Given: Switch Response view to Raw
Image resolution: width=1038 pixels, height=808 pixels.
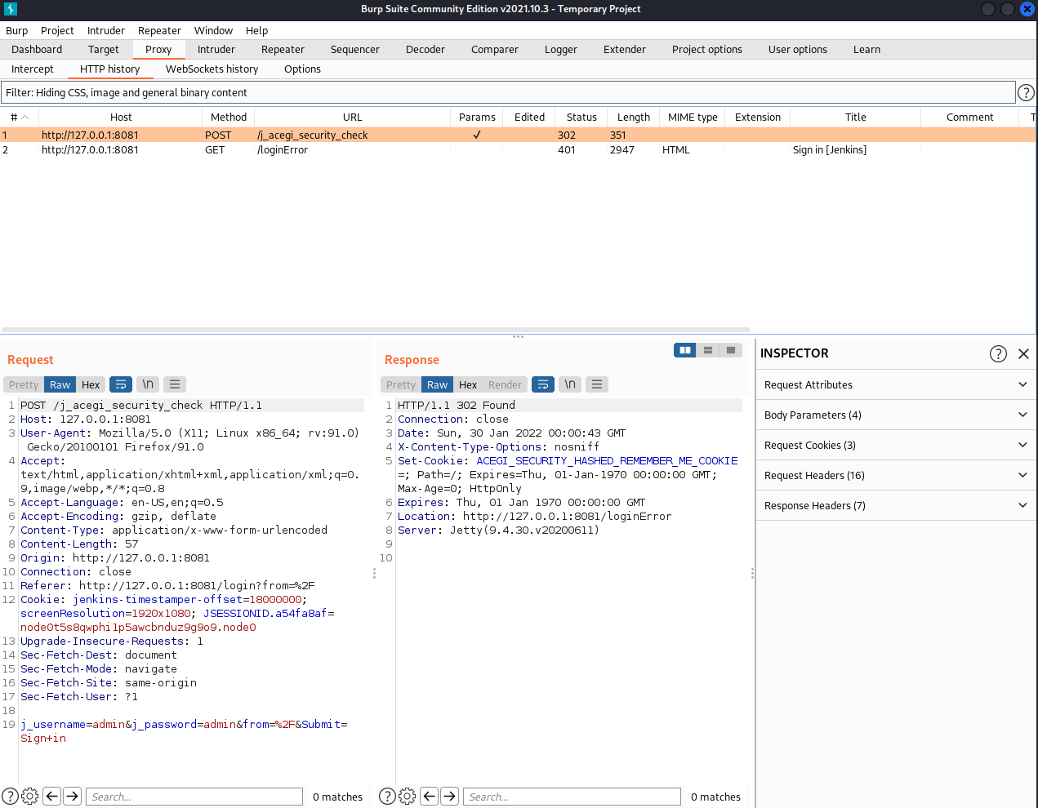Looking at the screenshot, I should pos(438,385).
